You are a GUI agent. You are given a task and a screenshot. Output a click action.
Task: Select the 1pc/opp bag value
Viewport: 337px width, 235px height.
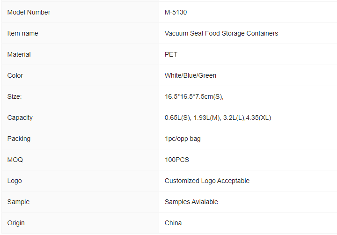click(x=183, y=139)
